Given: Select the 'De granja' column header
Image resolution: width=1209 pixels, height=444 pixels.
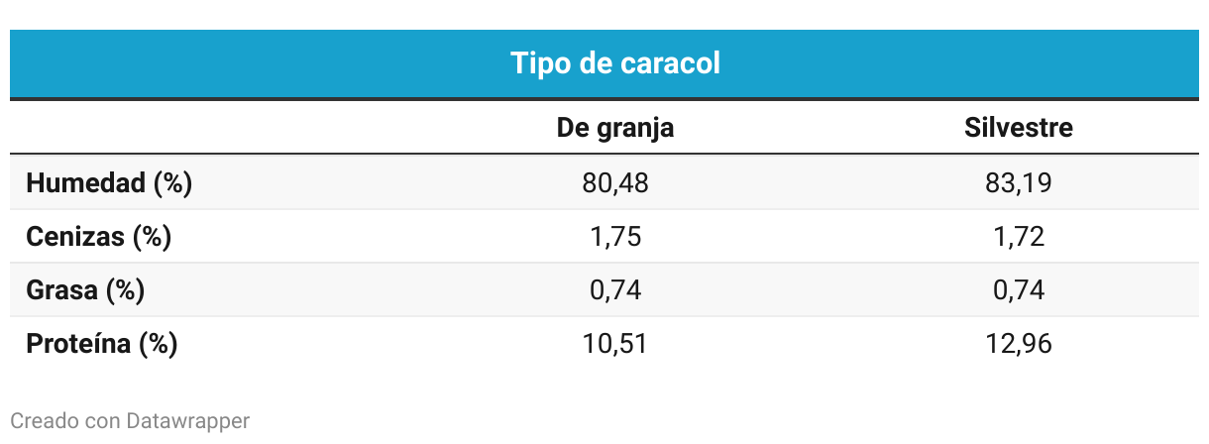Looking at the screenshot, I should coord(614,128).
